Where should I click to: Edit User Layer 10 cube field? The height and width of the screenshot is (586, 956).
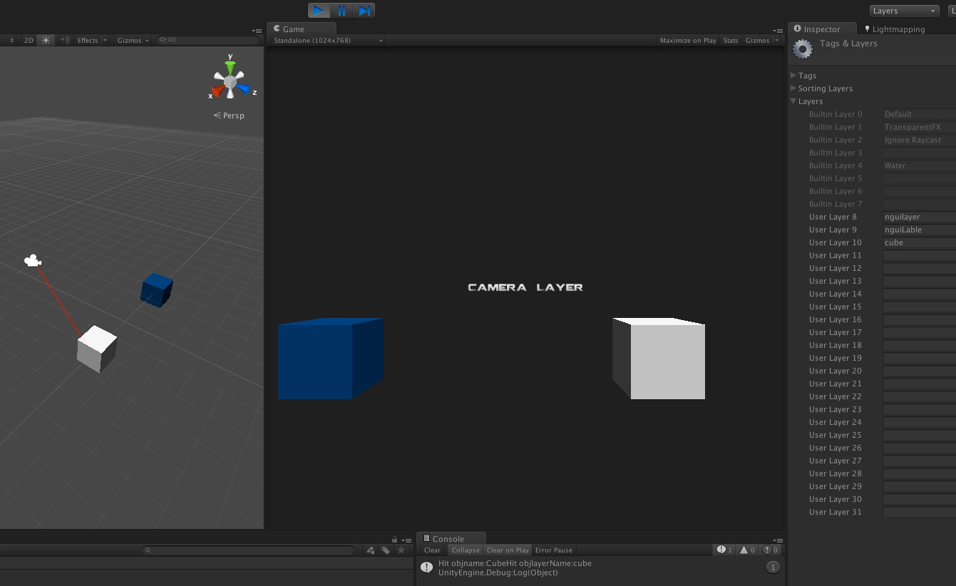919,242
